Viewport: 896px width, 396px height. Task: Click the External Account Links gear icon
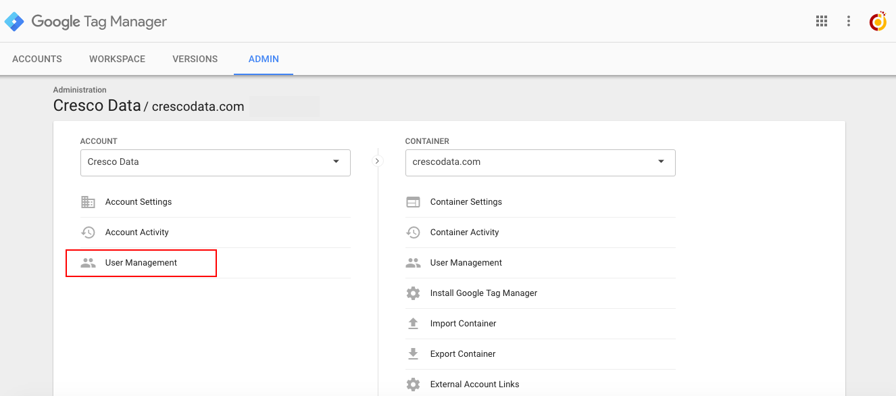click(413, 385)
